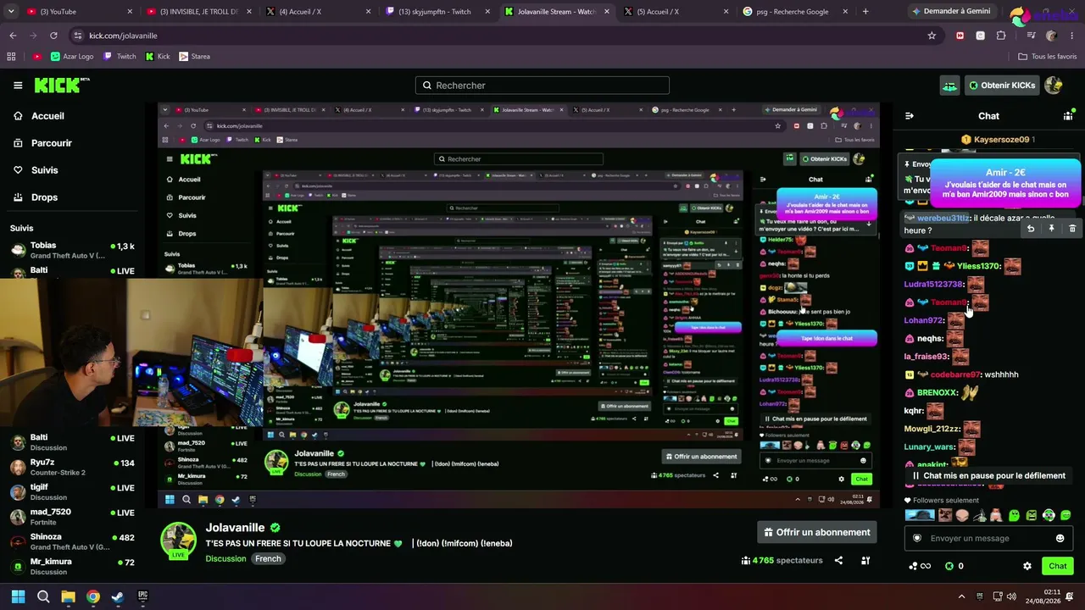The width and height of the screenshot is (1085, 610).
Task: Open Chrome media control icon
Action: tap(1031, 36)
